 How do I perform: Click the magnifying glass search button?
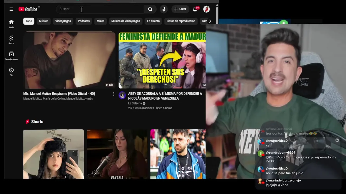(x=150, y=9)
